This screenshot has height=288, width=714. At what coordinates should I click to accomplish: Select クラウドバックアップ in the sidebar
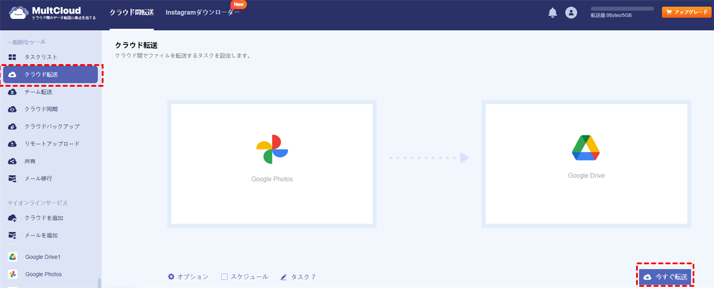pyautogui.click(x=51, y=126)
